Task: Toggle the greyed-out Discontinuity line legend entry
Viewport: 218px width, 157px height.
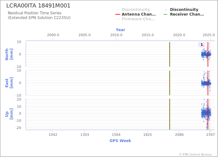Action: pos(133,10)
